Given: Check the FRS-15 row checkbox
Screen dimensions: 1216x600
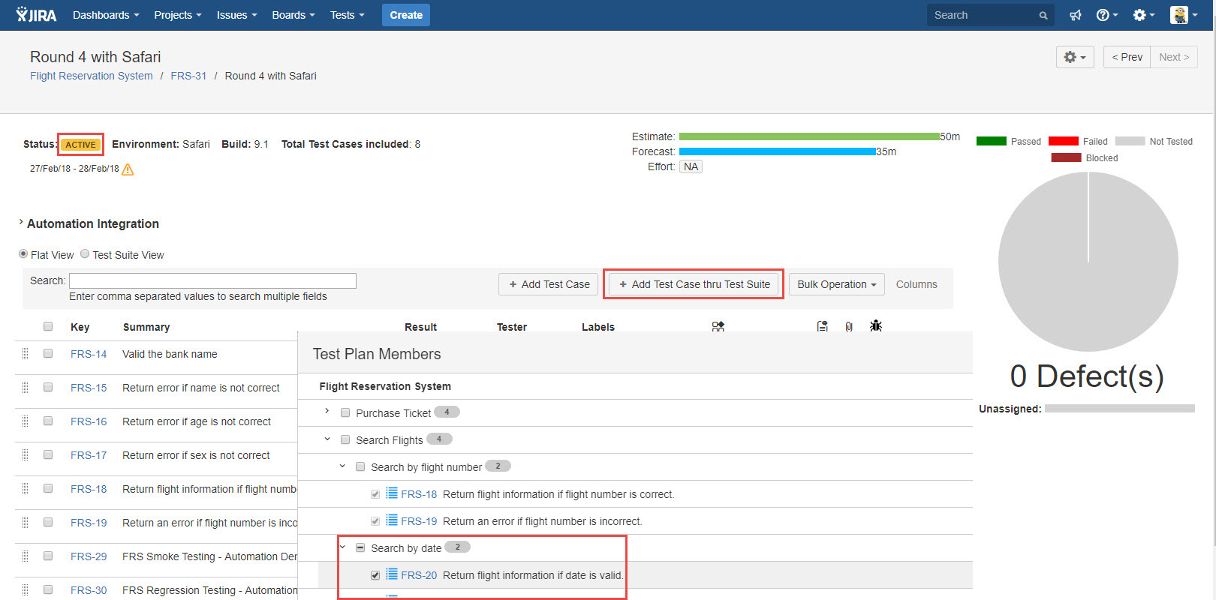Looking at the screenshot, I should coord(48,387).
